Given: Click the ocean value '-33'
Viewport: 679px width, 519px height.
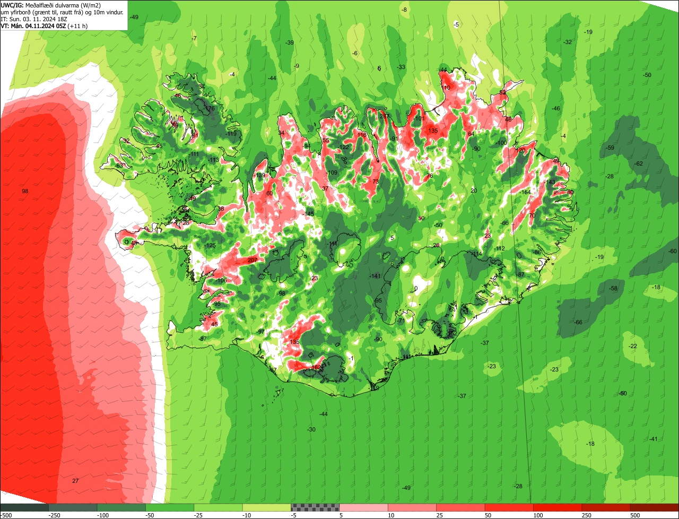Looking at the screenshot, I should [401, 67].
